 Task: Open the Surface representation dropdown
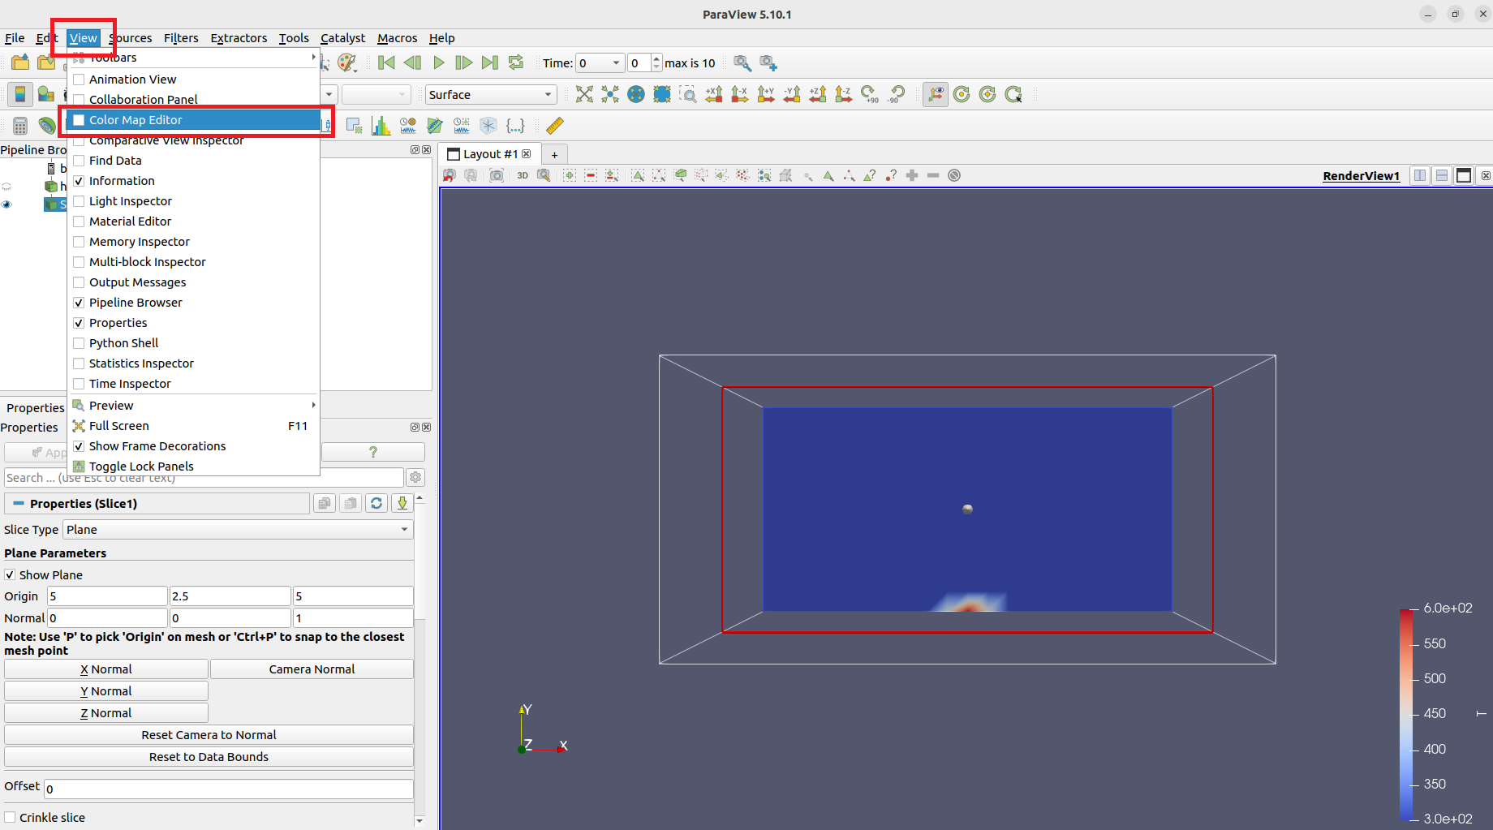pyautogui.click(x=491, y=95)
